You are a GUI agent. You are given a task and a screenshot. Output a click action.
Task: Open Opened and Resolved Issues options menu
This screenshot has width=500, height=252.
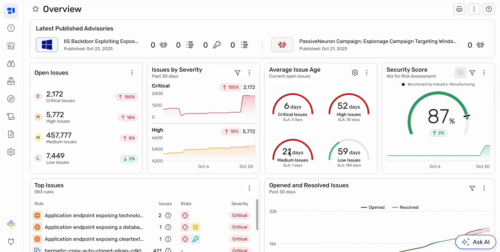coord(484,188)
